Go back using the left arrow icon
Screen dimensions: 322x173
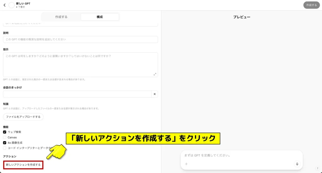(x=4, y=5)
